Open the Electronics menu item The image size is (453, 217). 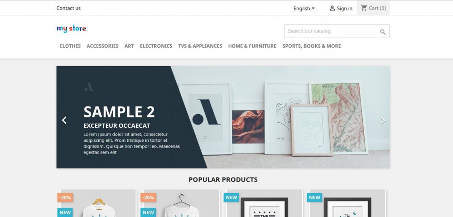(x=156, y=46)
